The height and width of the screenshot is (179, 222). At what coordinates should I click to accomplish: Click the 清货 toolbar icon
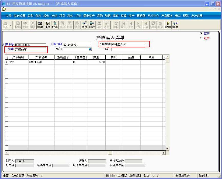(107, 25)
